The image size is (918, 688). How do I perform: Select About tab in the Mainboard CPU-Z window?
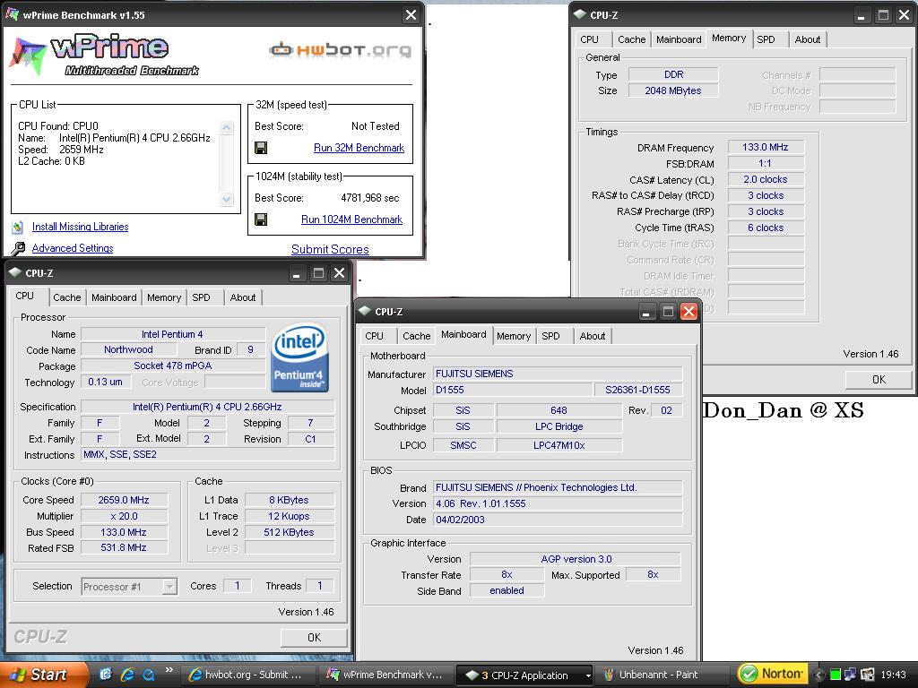[x=592, y=336]
